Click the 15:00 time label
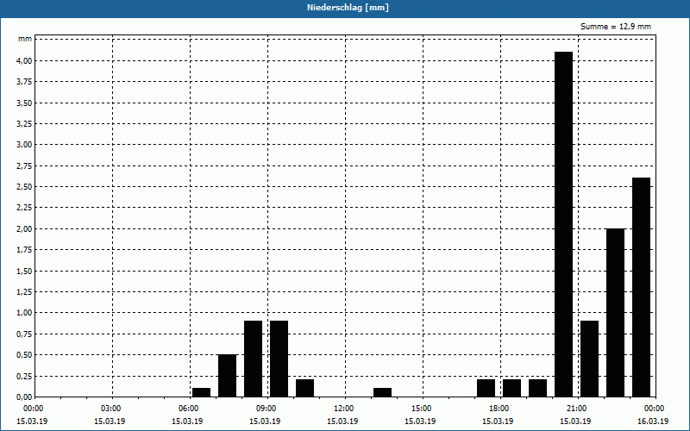This screenshot has width=690, height=431. point(421,409)
